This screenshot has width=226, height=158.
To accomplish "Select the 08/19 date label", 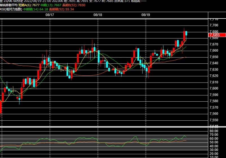I will [146, 15].
